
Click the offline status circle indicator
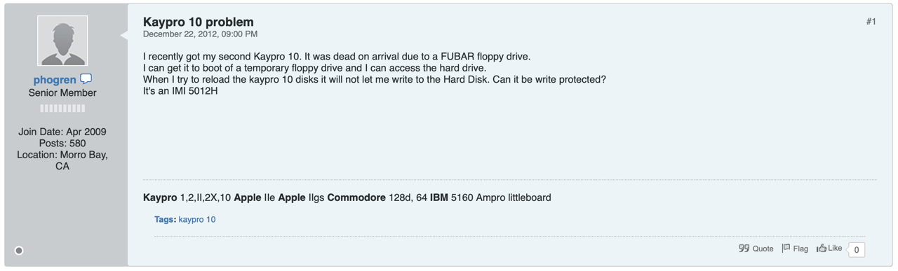point(19,250)
